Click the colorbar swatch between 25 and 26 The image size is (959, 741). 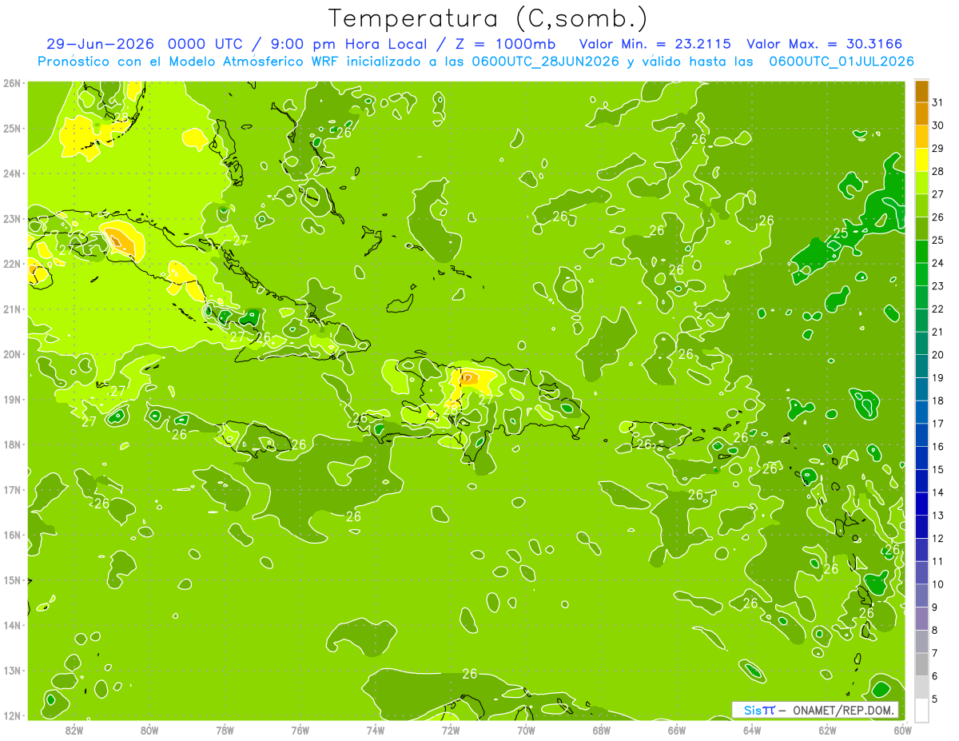pos(921,229)
